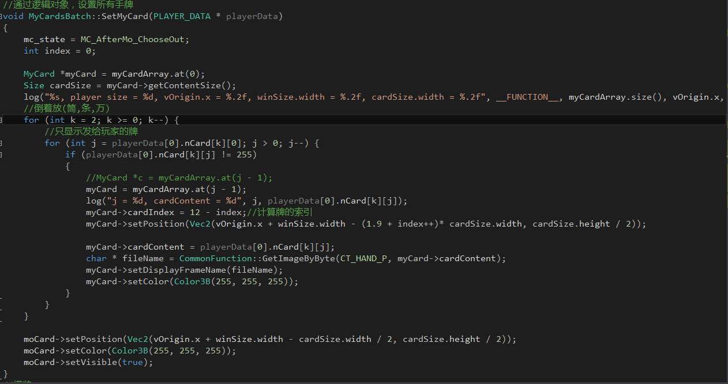Click the 'true' keyword

coord(132,362)
